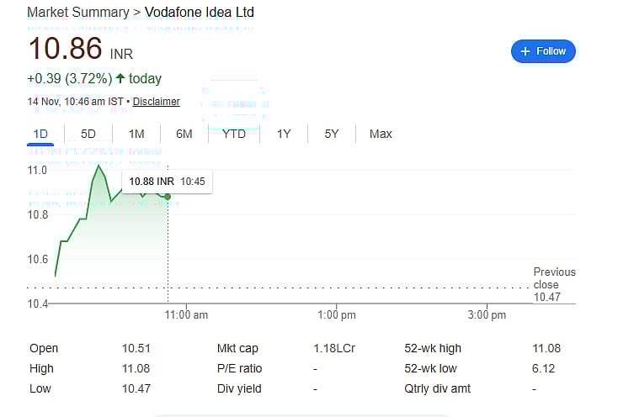Click the green up arrow beside today

120,79
